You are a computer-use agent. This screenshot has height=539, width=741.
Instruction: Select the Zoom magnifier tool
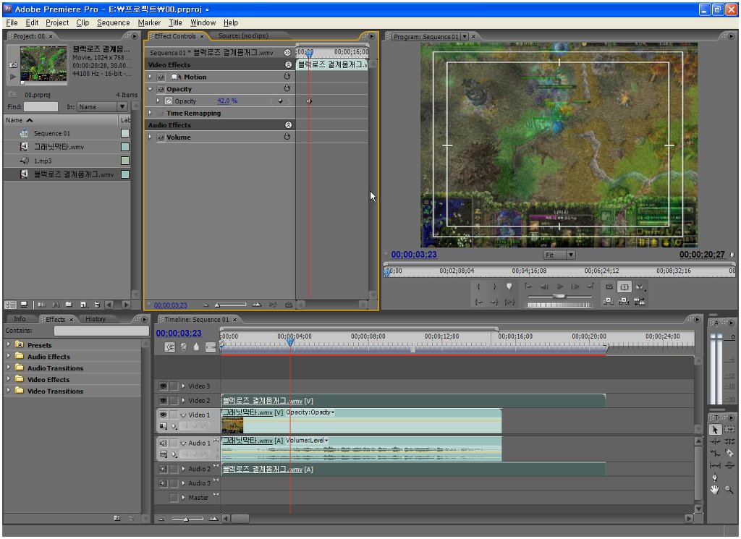[x=729, y=490]
